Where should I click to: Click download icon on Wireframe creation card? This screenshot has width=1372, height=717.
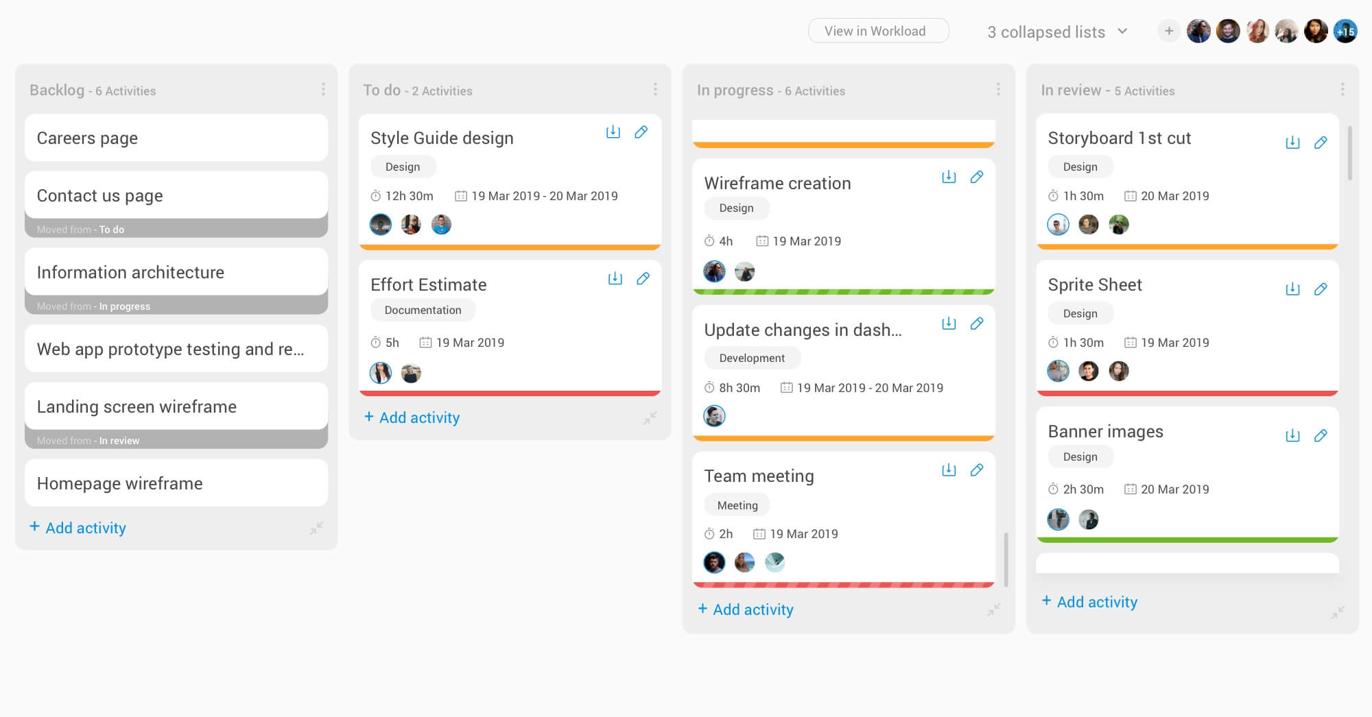coord(949,177)
